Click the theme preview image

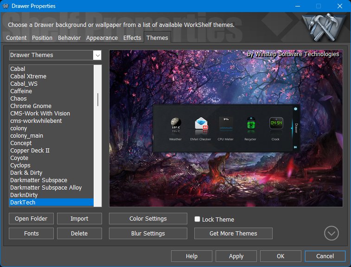(x=226, y=128)
